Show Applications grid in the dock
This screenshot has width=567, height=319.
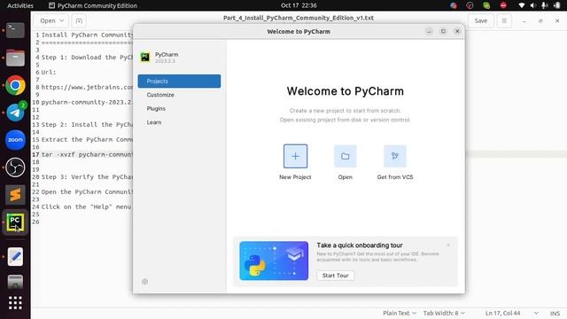tap(15, 303)
